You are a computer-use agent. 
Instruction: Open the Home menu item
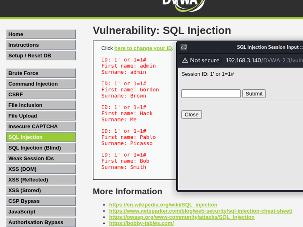[x=41, y=34]
